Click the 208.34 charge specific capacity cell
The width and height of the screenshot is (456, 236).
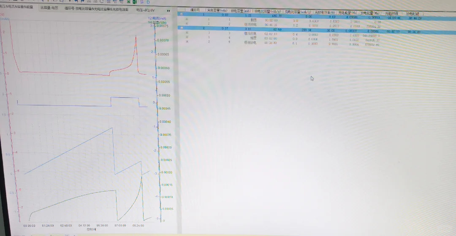point(306,30)
